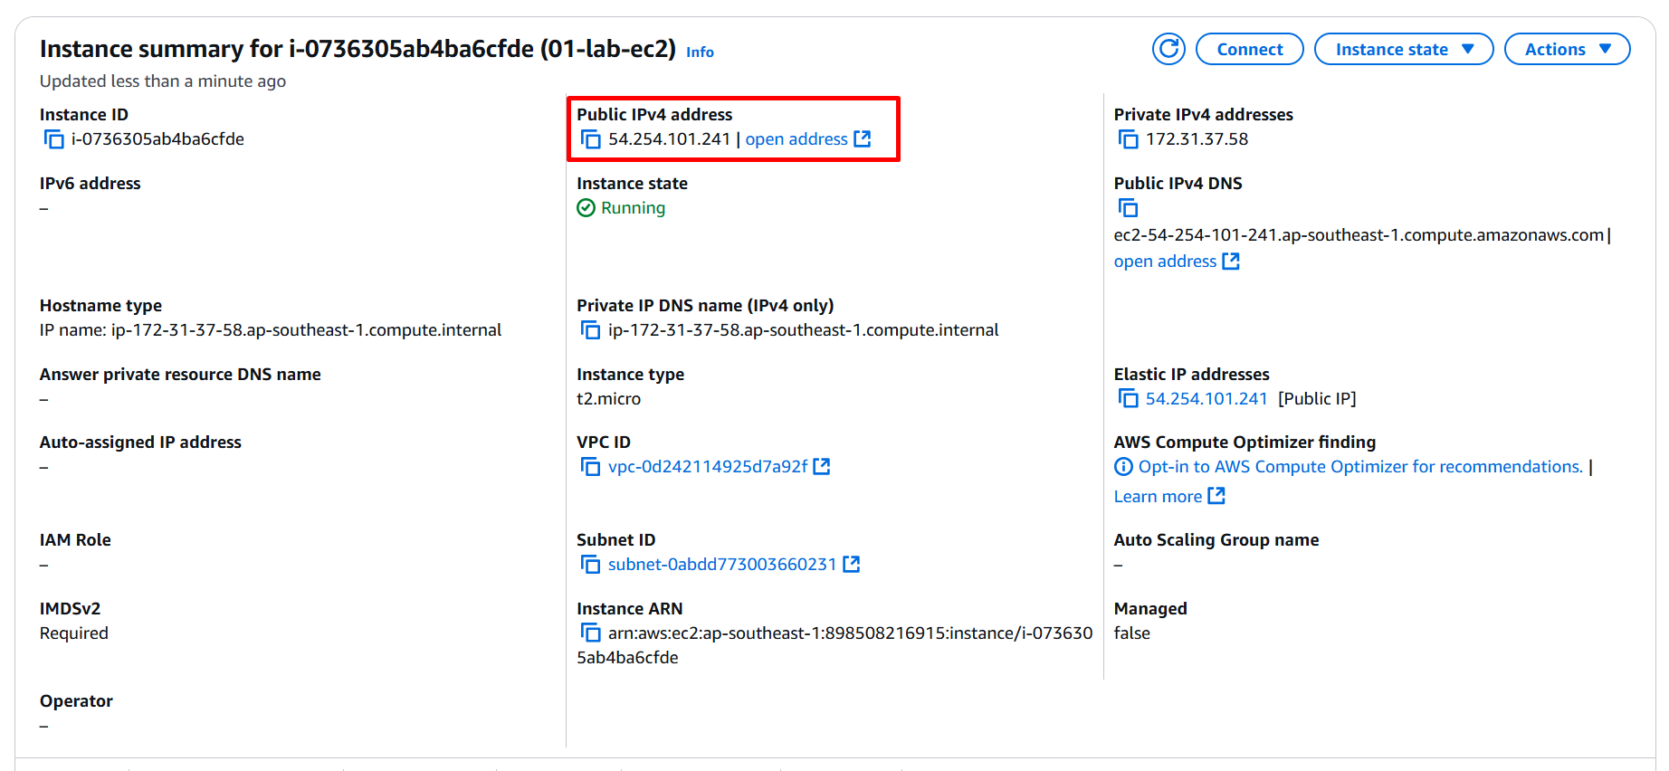Screen dimensions: 1669x771
Task: Open the Instance state dropdown
Action: click(1404, 49)
